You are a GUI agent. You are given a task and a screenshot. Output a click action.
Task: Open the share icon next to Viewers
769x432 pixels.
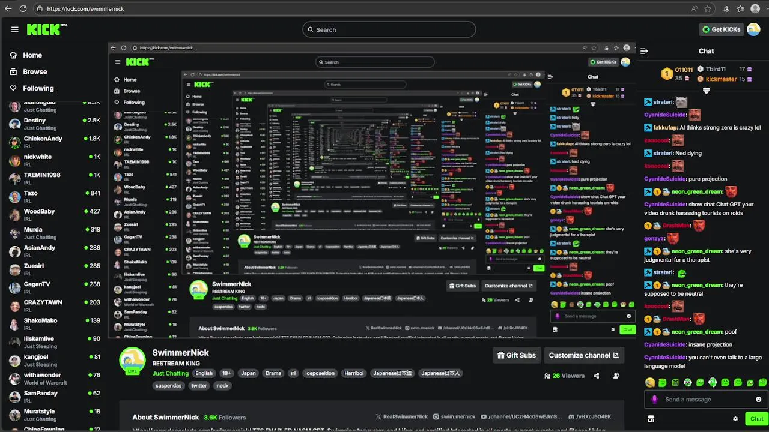point(596,376)
